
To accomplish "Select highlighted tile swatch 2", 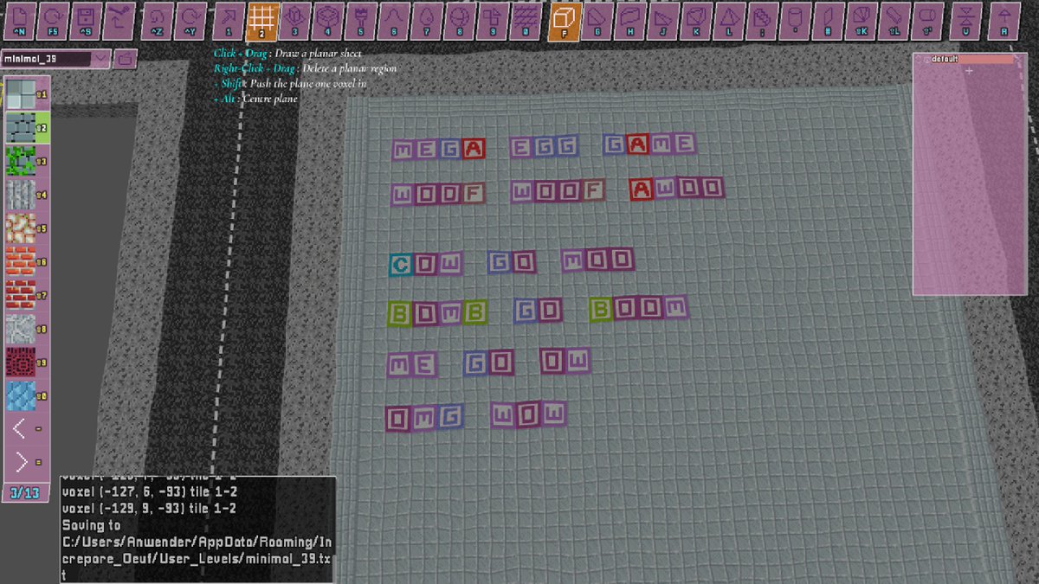I will 21,128.
